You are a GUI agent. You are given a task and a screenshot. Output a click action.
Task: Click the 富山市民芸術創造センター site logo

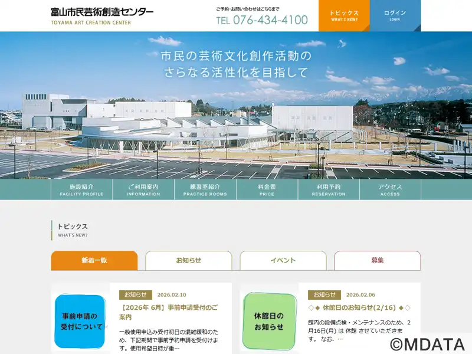[102, 16]
